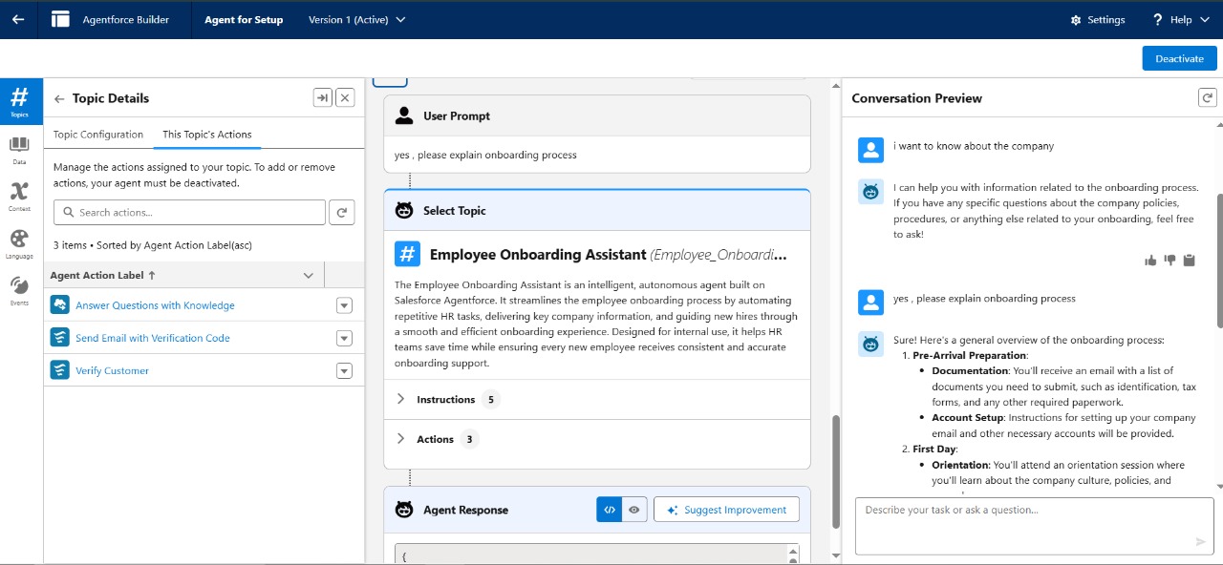This screenshot has height=565, width=1223.
Task: Open Answer Questions with Knowledge link
Action: [x=155, y=305]
